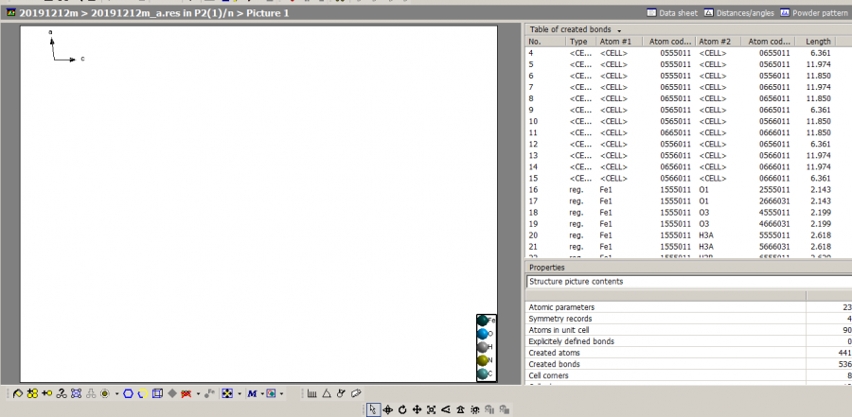Activate the rotate tool in bottom toolbar
852x417 pixels.
pos(402,409)
